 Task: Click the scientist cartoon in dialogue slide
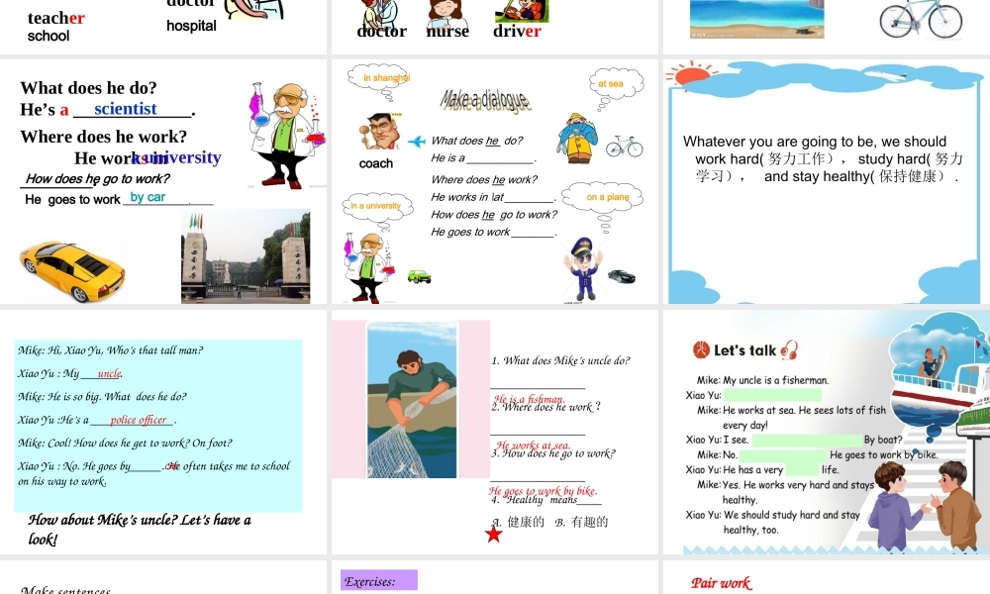369,267
